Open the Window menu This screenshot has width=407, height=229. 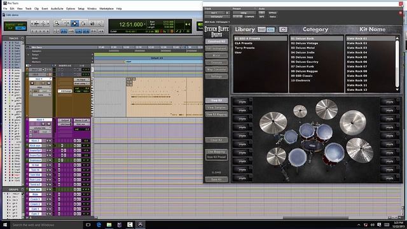point(92,8)
